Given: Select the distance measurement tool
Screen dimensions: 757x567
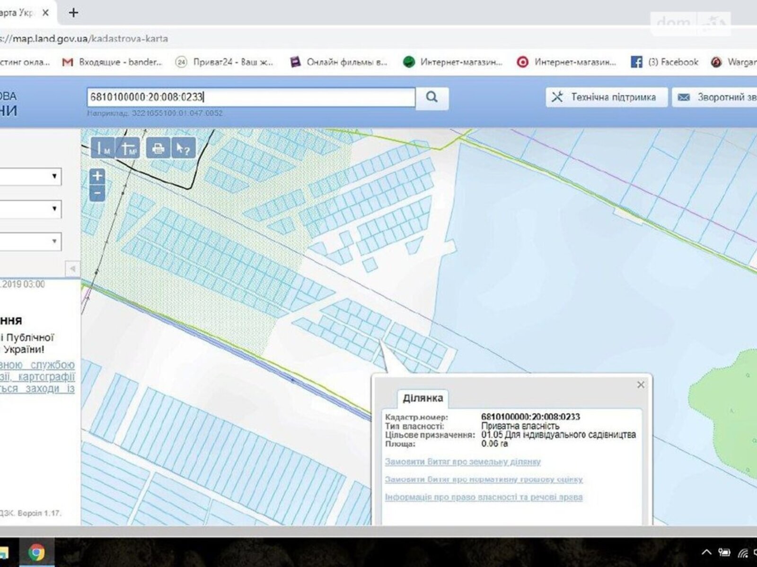Looking at the screenshot, I should click(103, 148).
